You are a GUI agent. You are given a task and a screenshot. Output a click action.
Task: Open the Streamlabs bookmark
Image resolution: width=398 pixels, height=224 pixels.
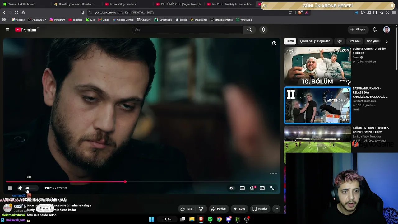(163, 20)
